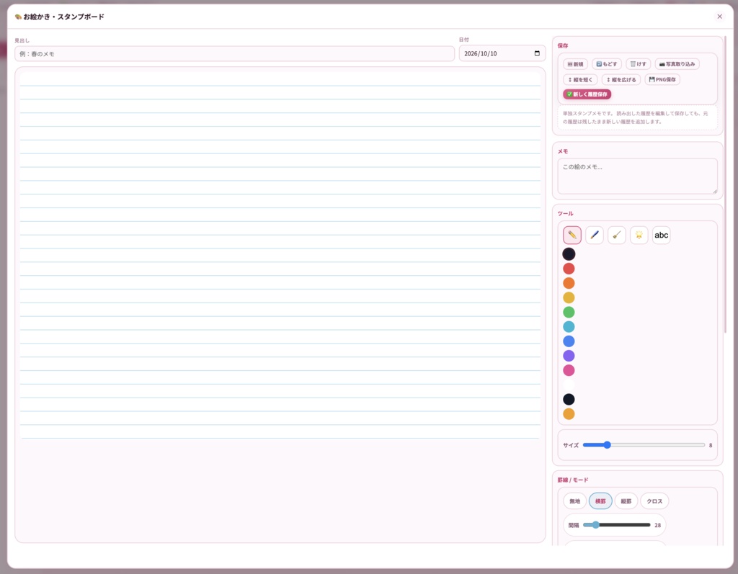
Task: Click the 縦を短く button
Action: 580,79
